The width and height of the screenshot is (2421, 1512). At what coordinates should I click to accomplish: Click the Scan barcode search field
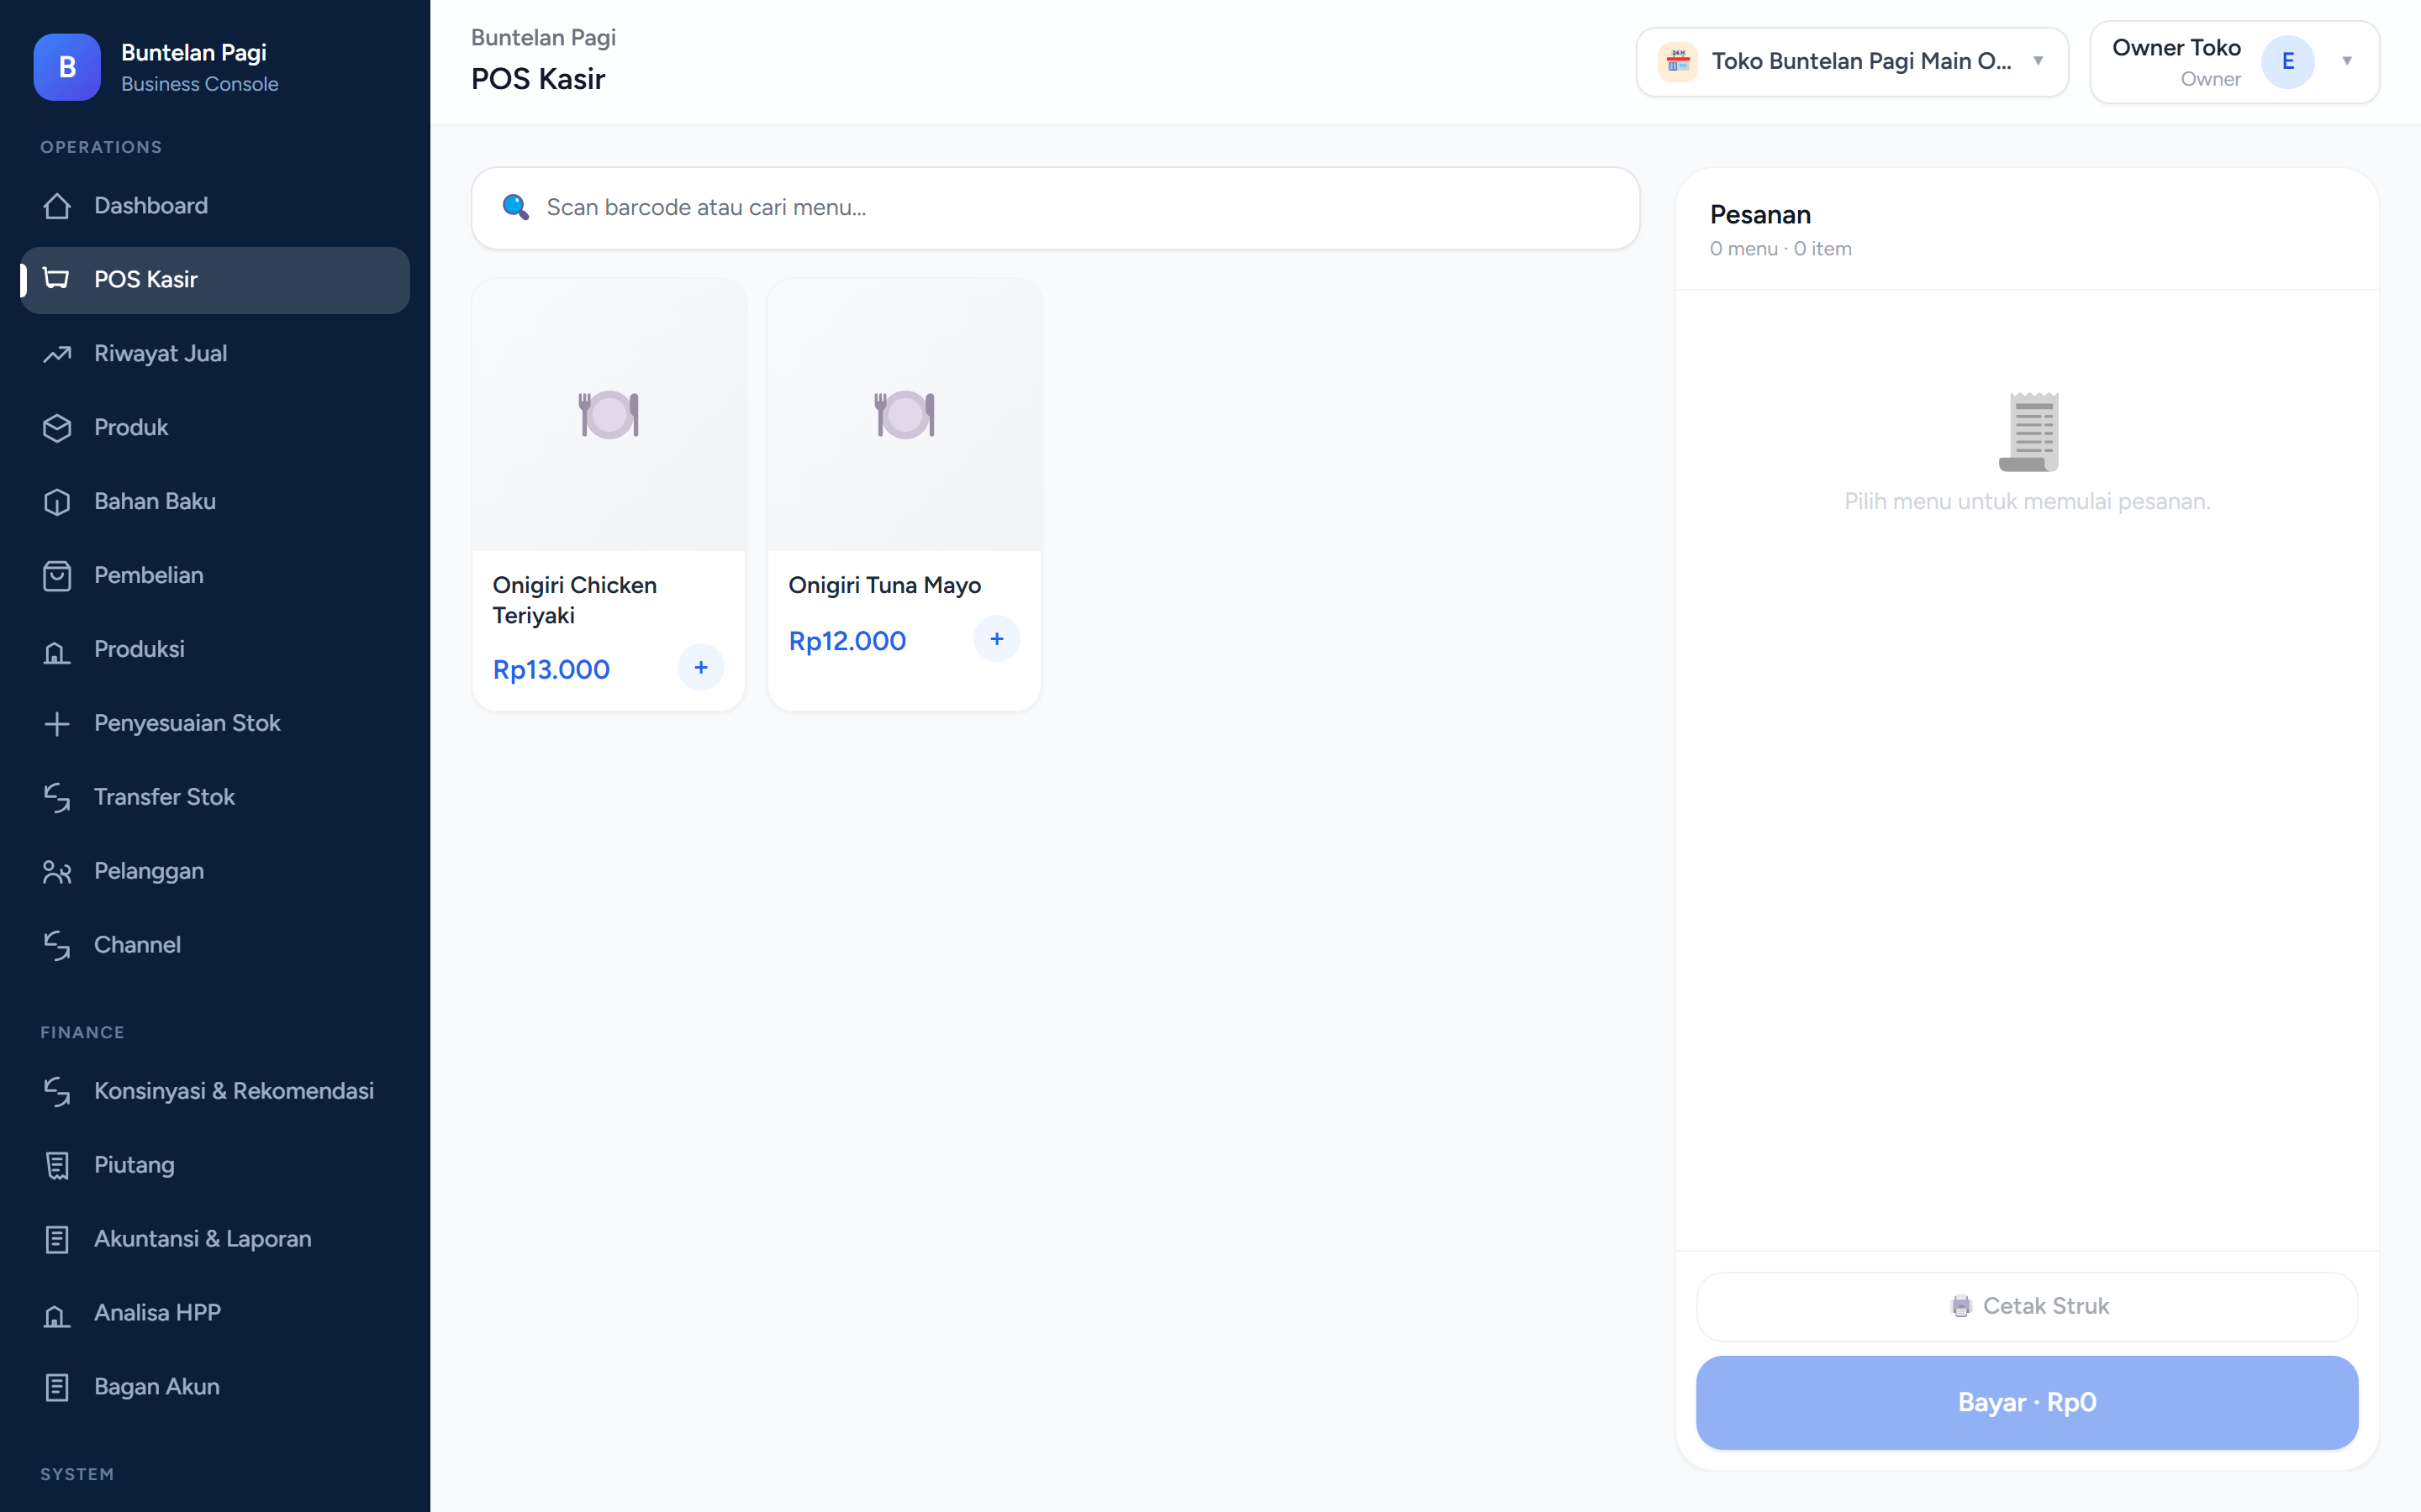coord(1056,208)
